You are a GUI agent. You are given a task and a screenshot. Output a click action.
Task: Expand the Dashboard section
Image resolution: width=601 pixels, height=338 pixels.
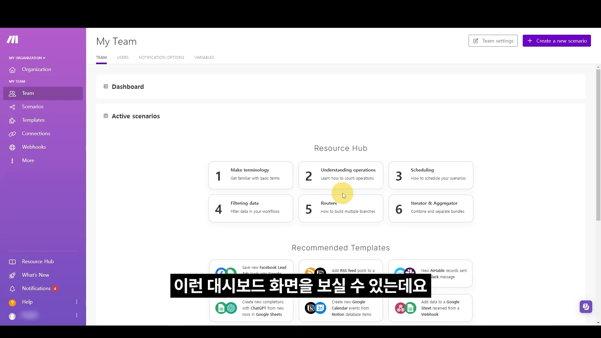point(105,86)
